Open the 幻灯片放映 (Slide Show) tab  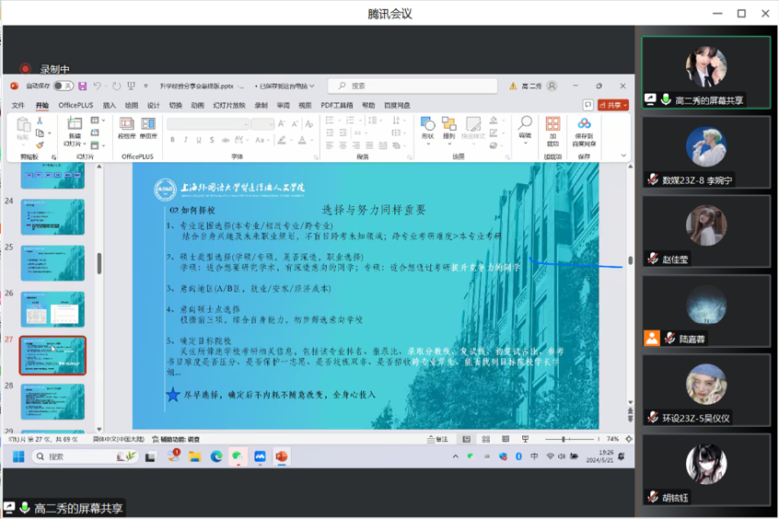[229, 106]
